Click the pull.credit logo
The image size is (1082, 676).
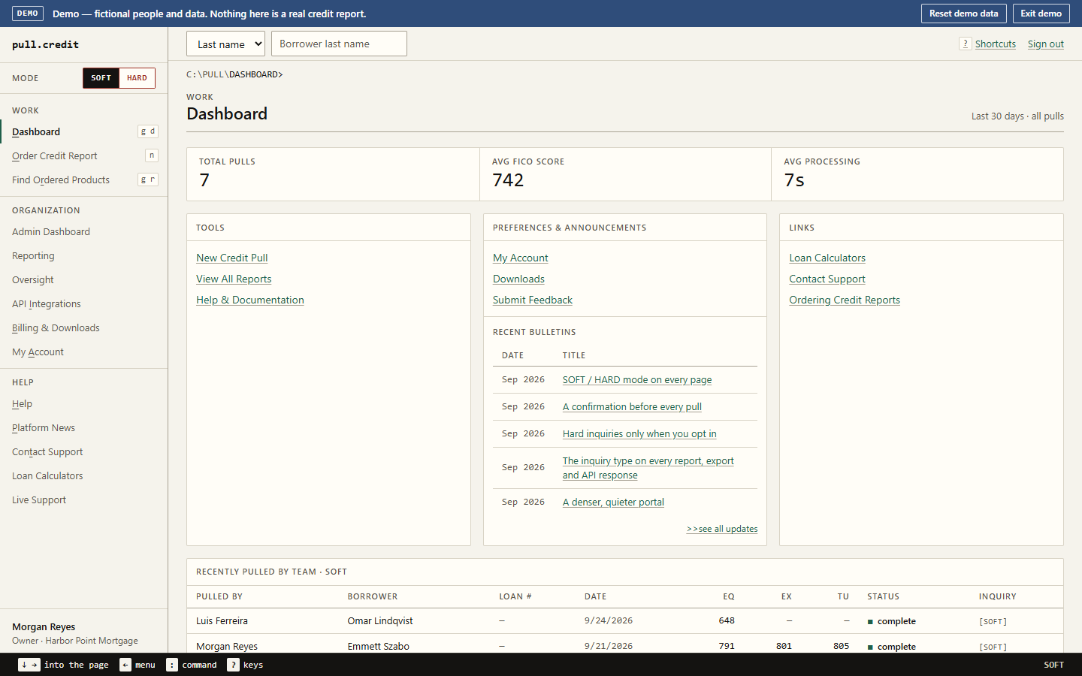click(x=45, y=44)
